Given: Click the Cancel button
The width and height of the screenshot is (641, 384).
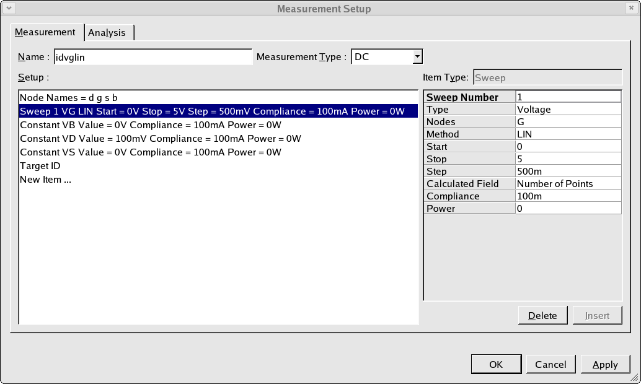Looking at the screenshot, I should point(550,364).
